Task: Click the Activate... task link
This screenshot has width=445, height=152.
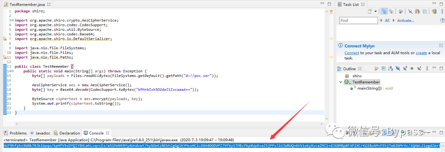Action: tap(405, 20)
